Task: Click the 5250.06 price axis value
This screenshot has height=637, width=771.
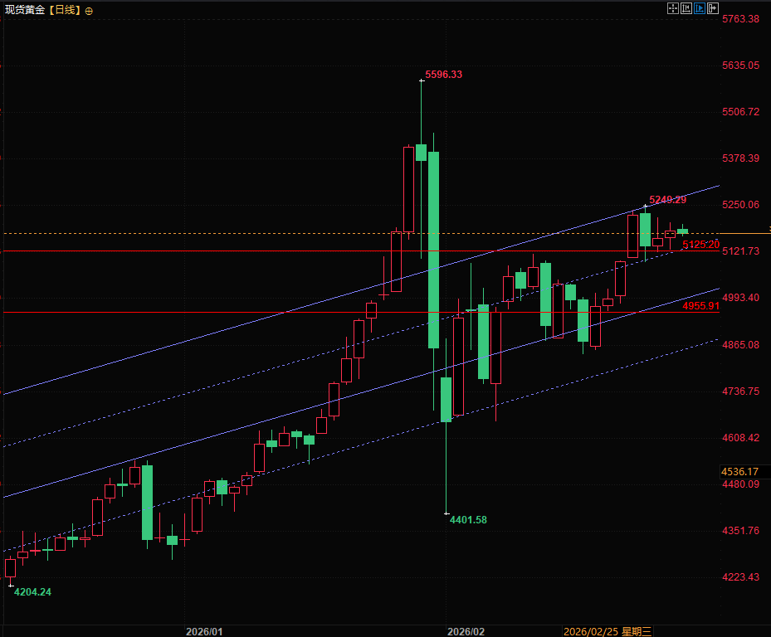Action: tap(740, 205)
